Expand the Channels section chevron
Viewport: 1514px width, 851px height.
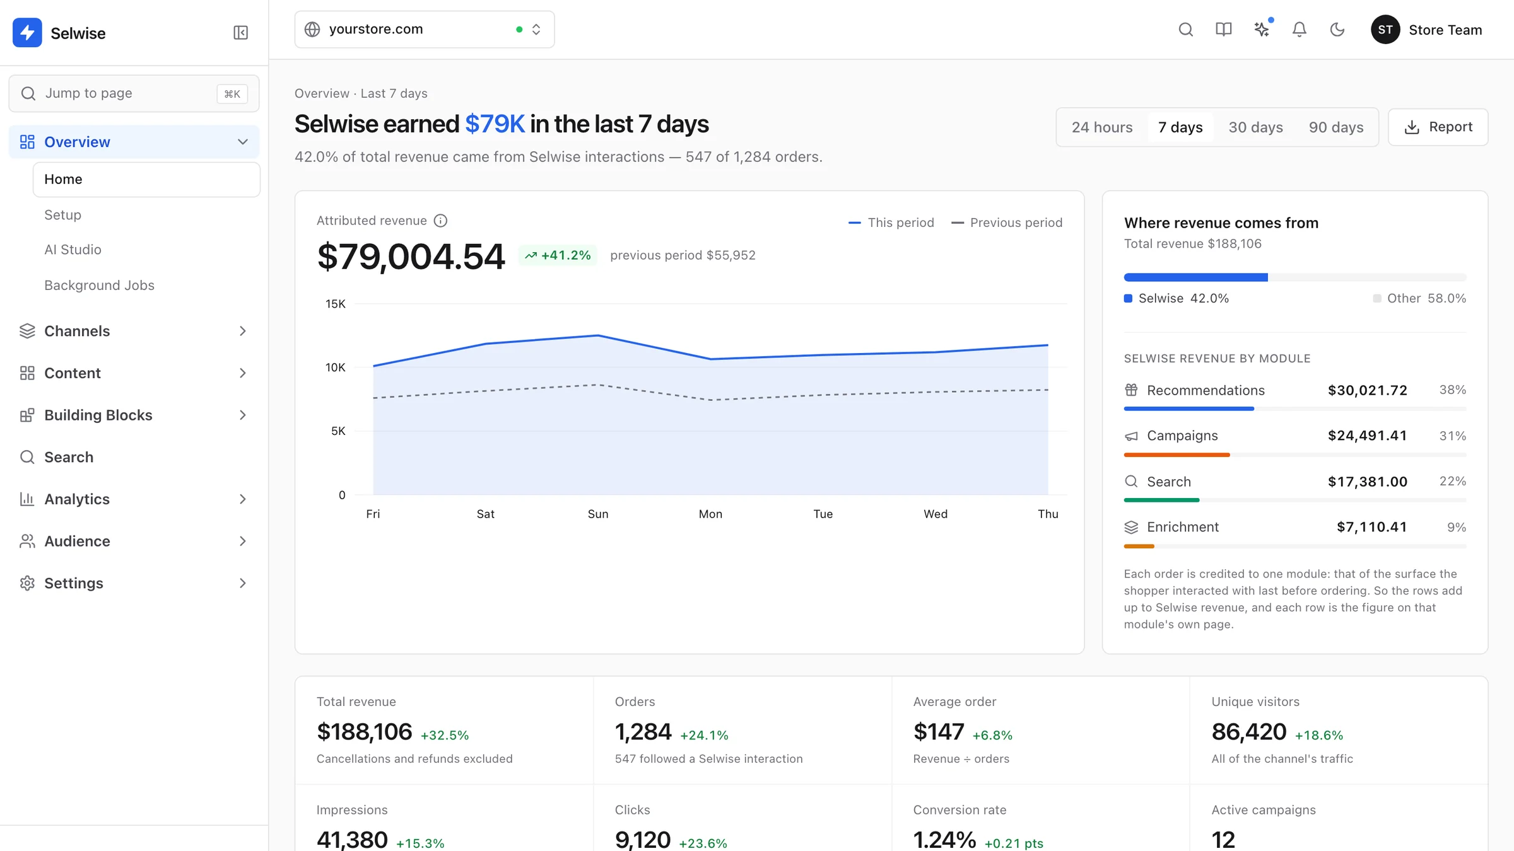(x=243, y=331)
